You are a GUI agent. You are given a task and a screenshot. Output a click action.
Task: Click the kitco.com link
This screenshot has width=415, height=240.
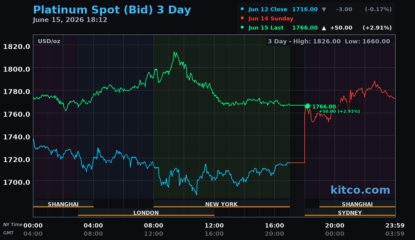[x=360, y=190]
